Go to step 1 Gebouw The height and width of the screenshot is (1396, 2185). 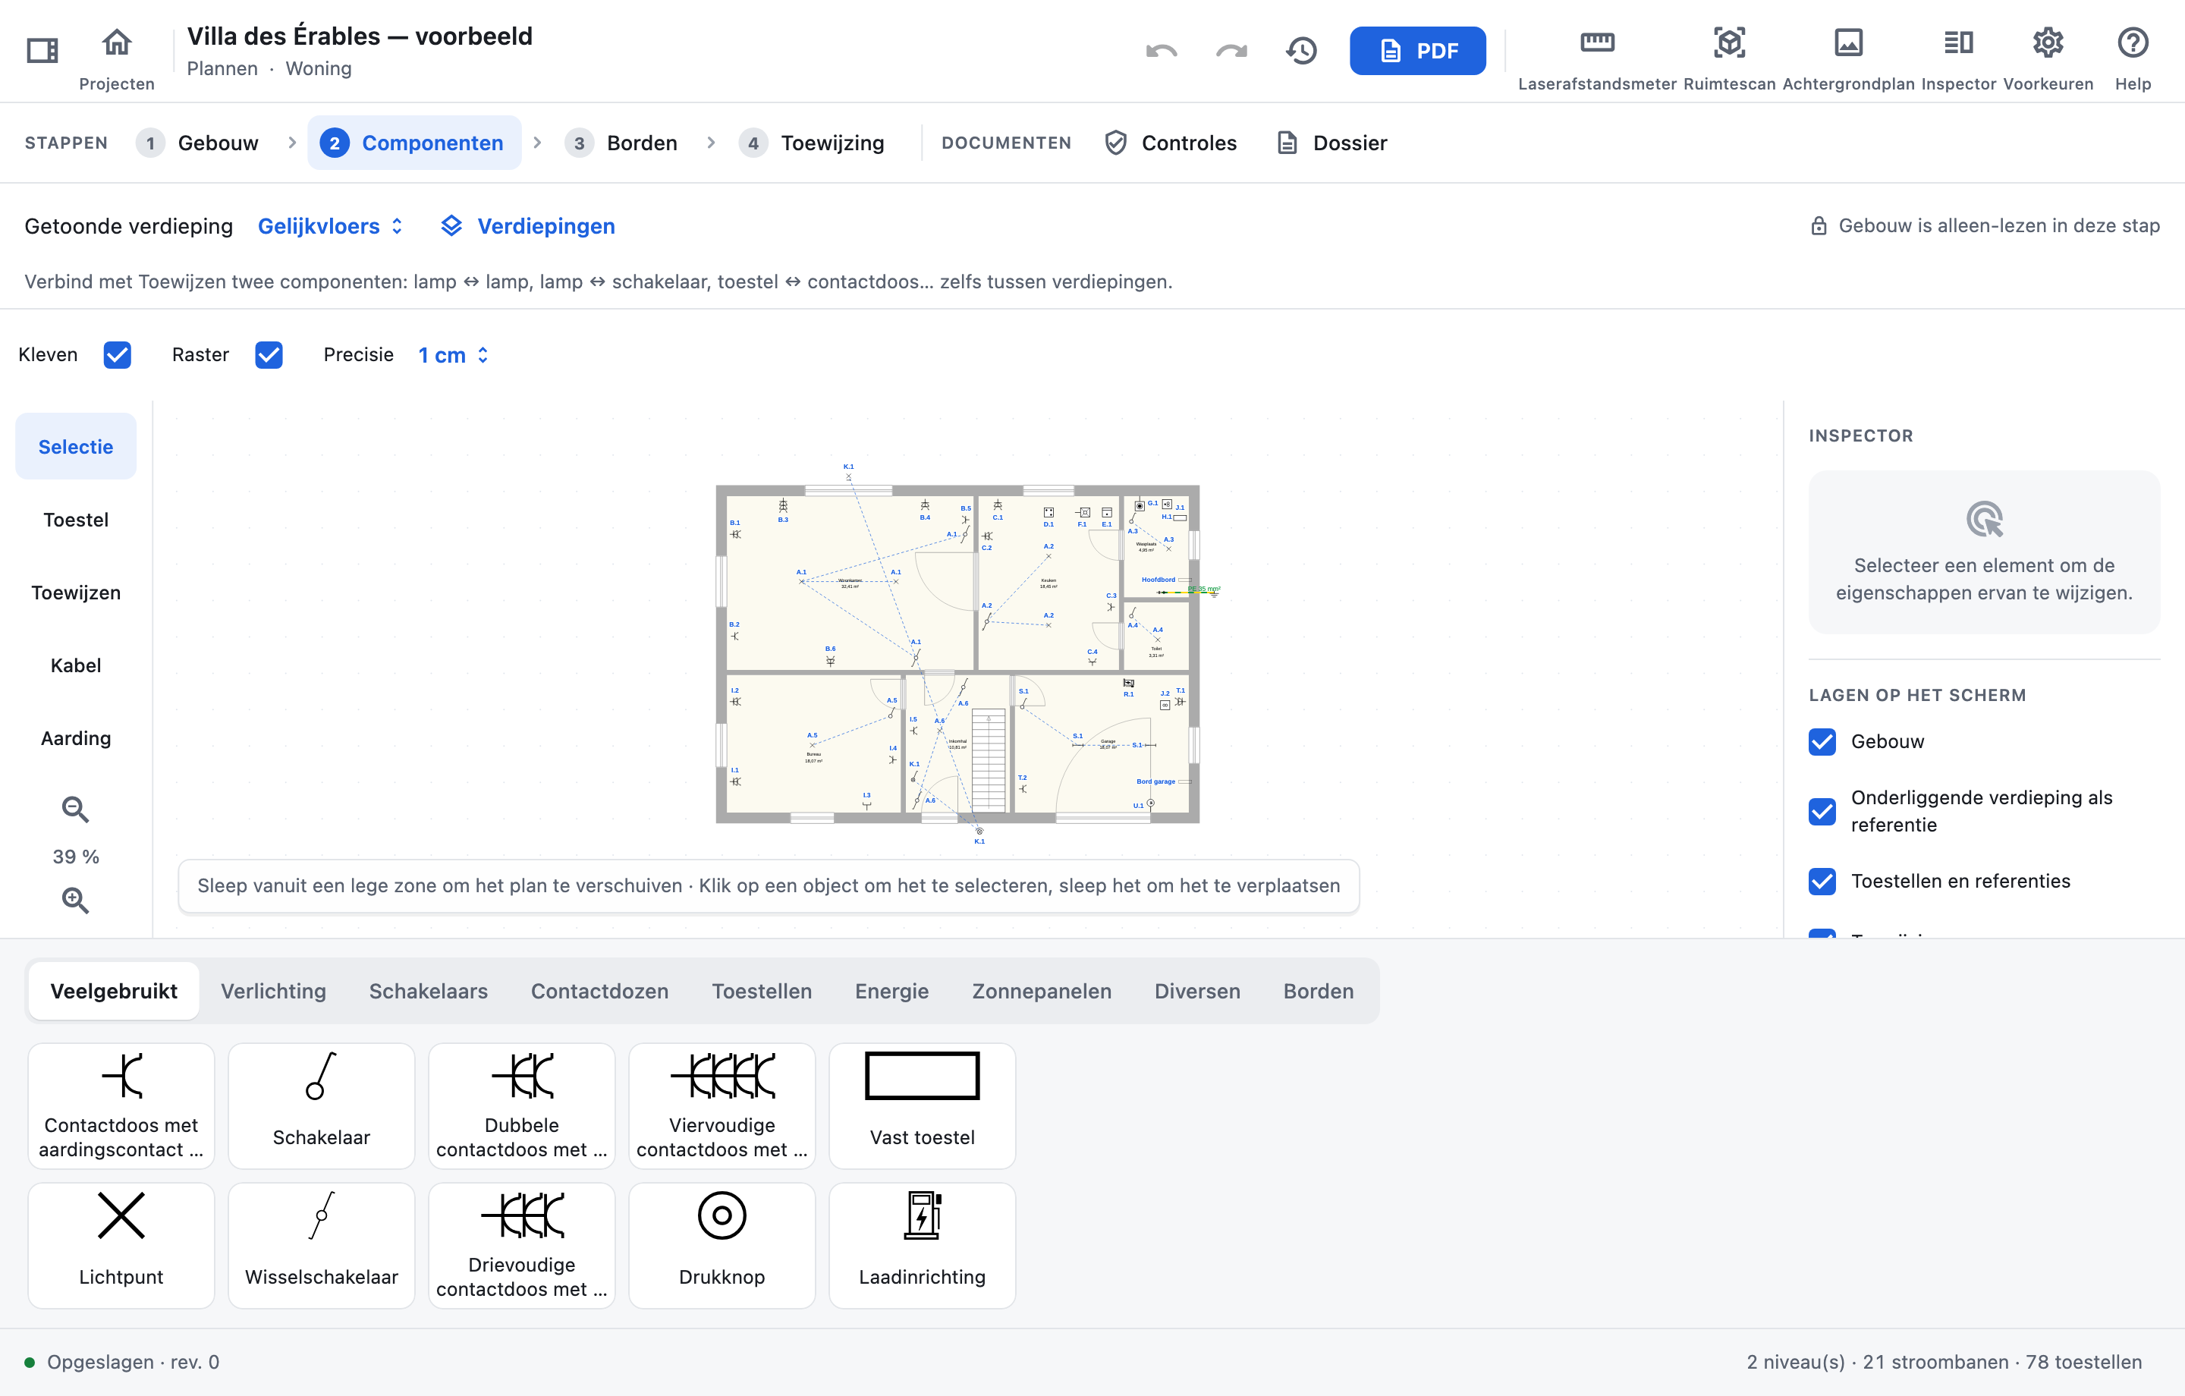(197, 143)
